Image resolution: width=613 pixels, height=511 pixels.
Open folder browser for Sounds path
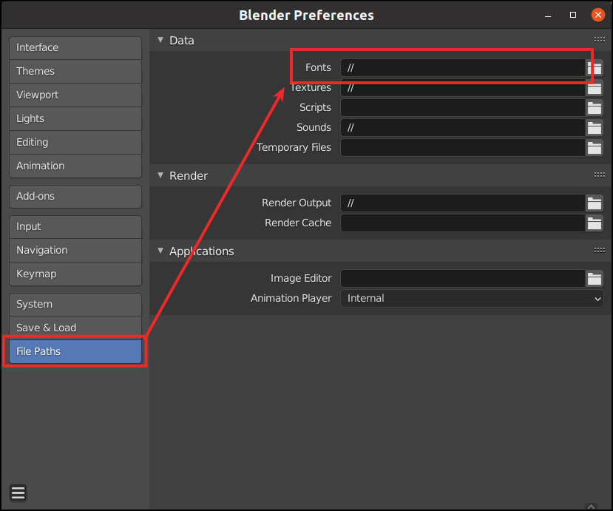coord(595,128)
